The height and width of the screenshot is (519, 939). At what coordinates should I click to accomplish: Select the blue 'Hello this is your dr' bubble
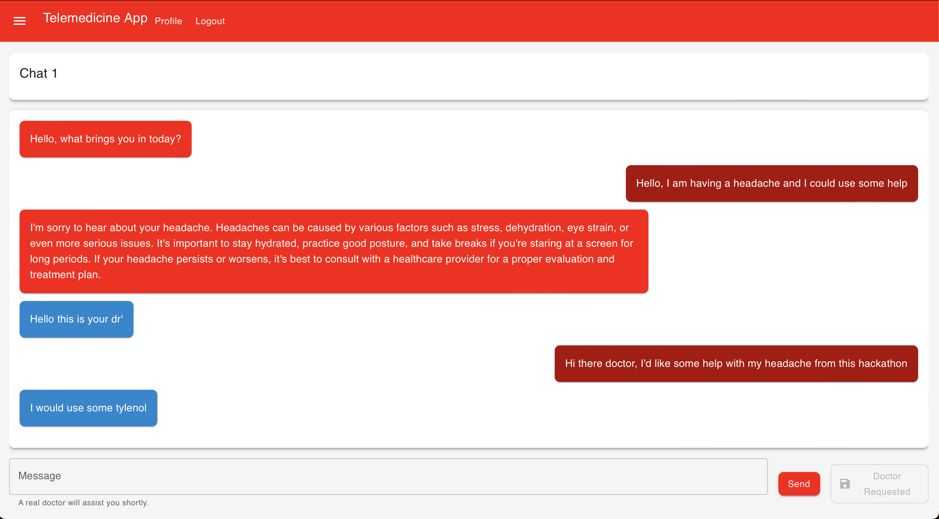(x=76, y=319)
